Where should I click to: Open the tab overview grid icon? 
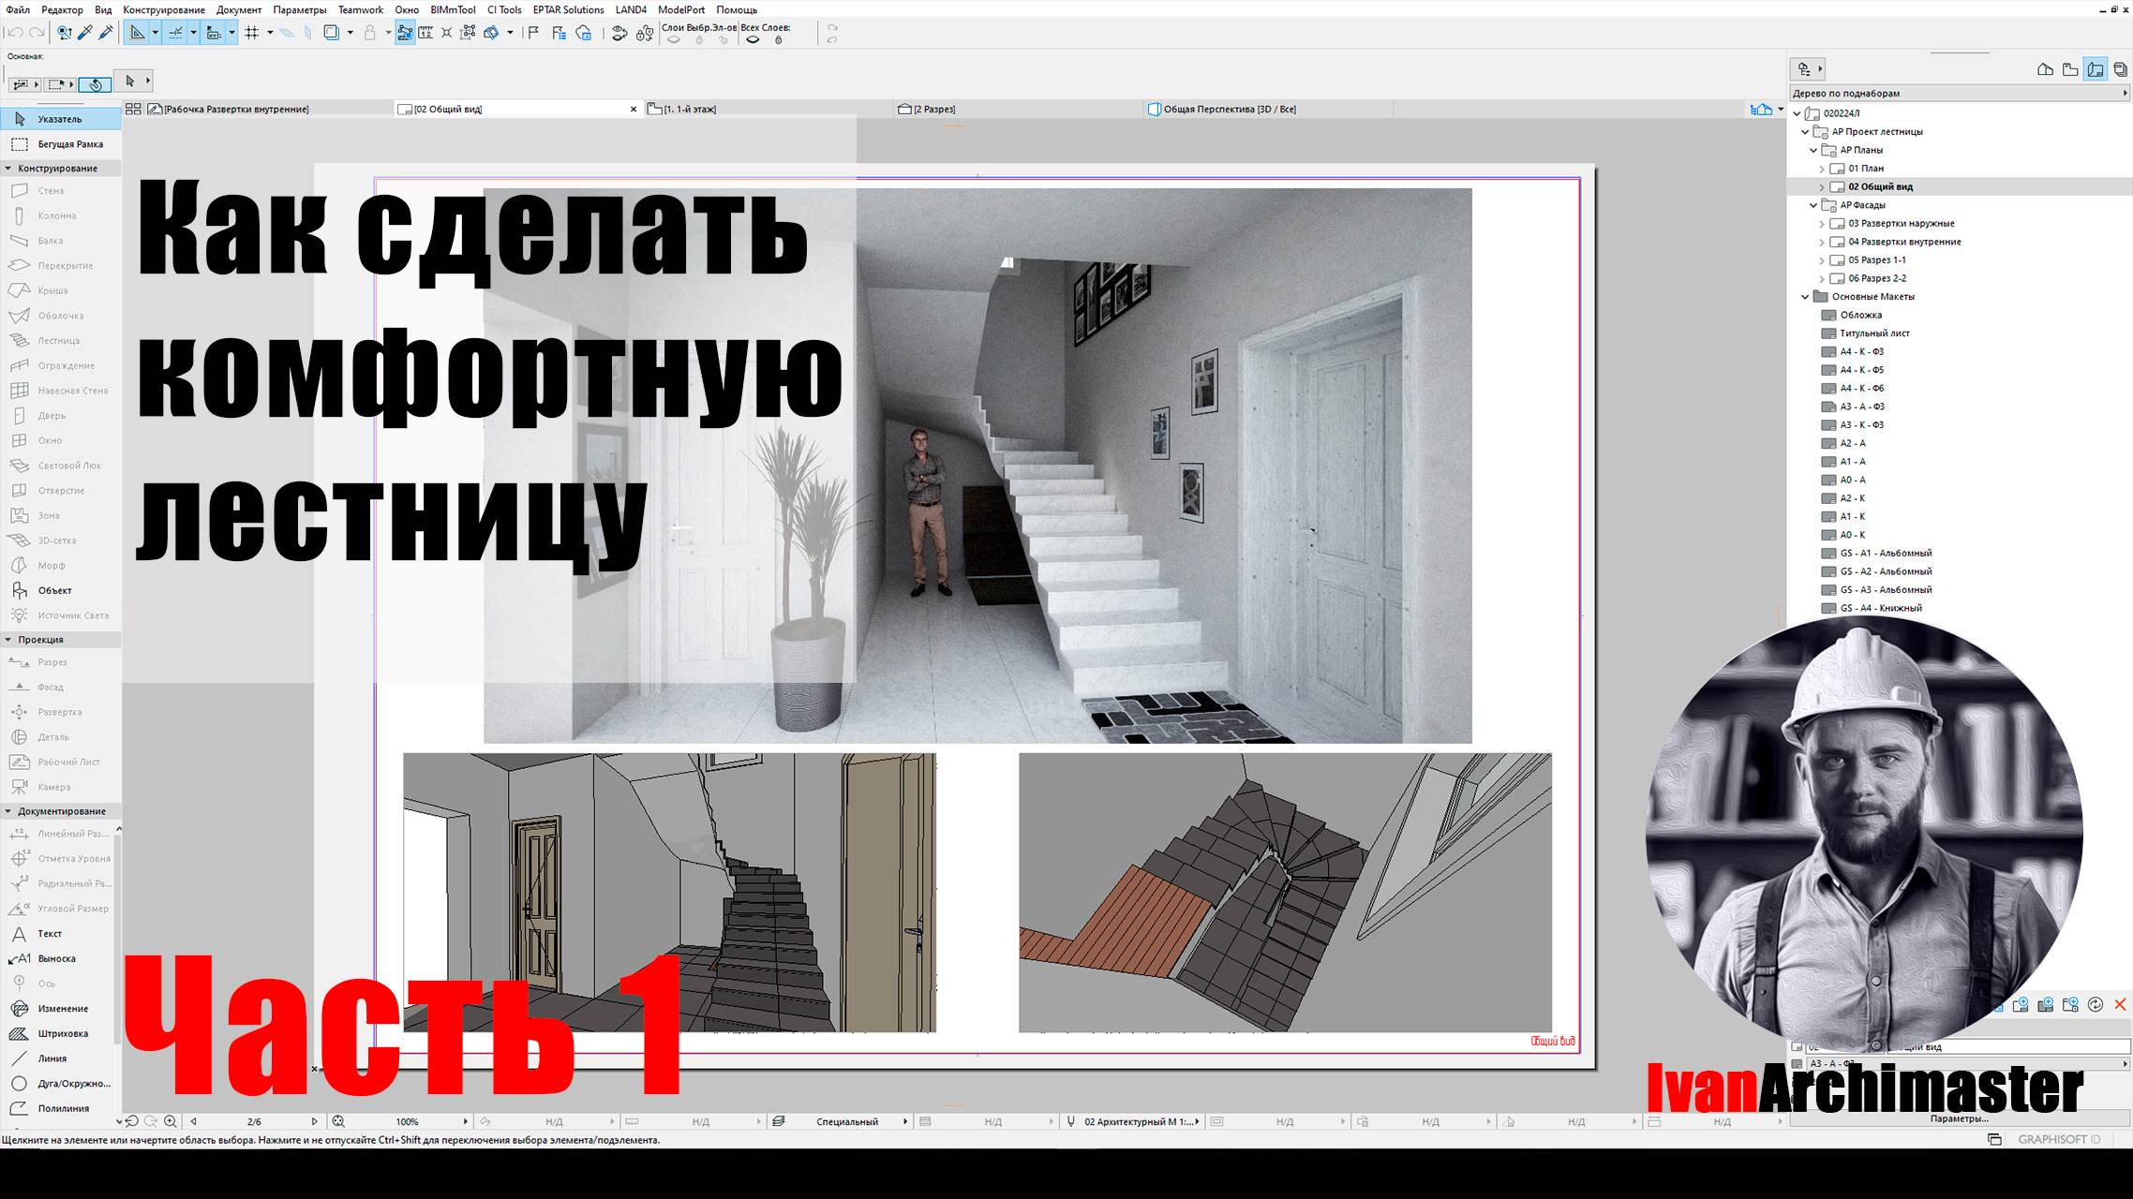pyautogui.click(x=133, y=110)
